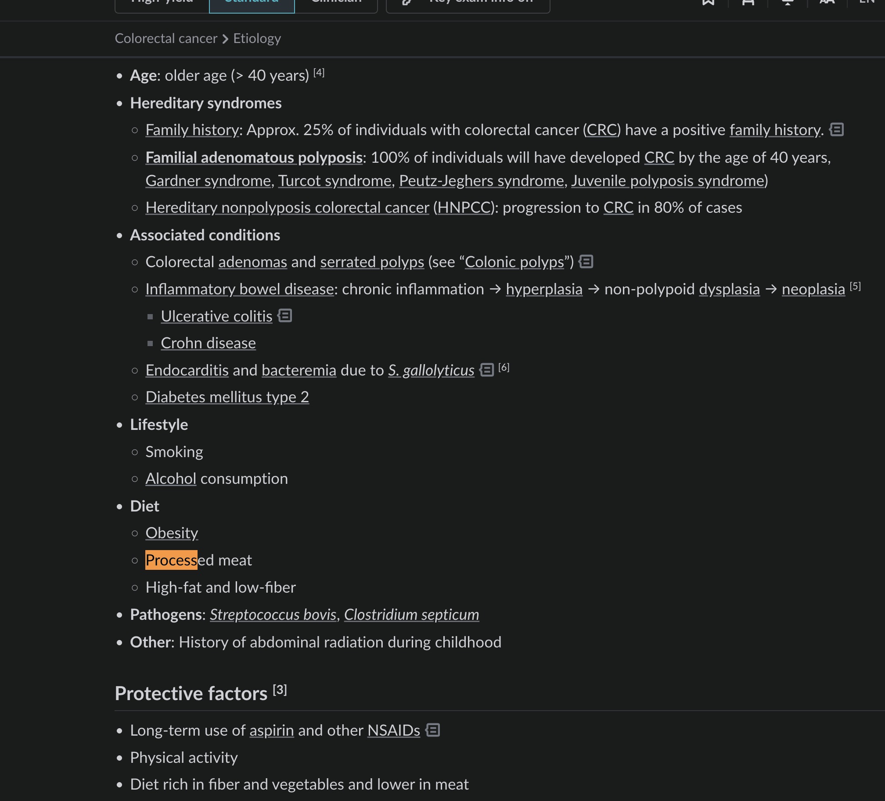Open citation [5] after neoplasia

(855, 286)
